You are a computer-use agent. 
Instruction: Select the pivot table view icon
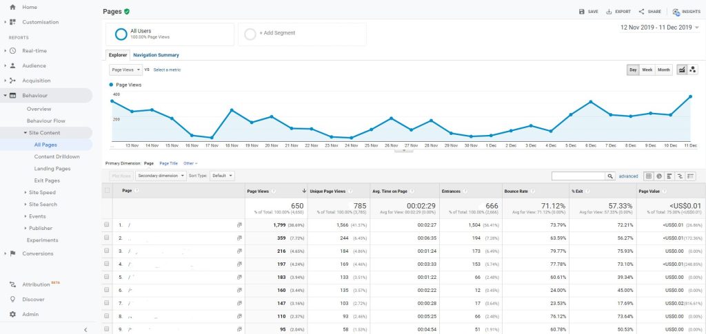(691, 176)
